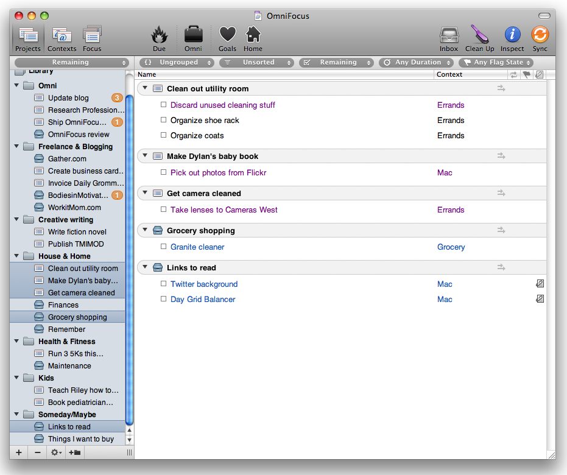The image size is (567, 475).
Task: Collapse the Clean out utility room group
Action: pyautogui.click(x=145, y=88)
